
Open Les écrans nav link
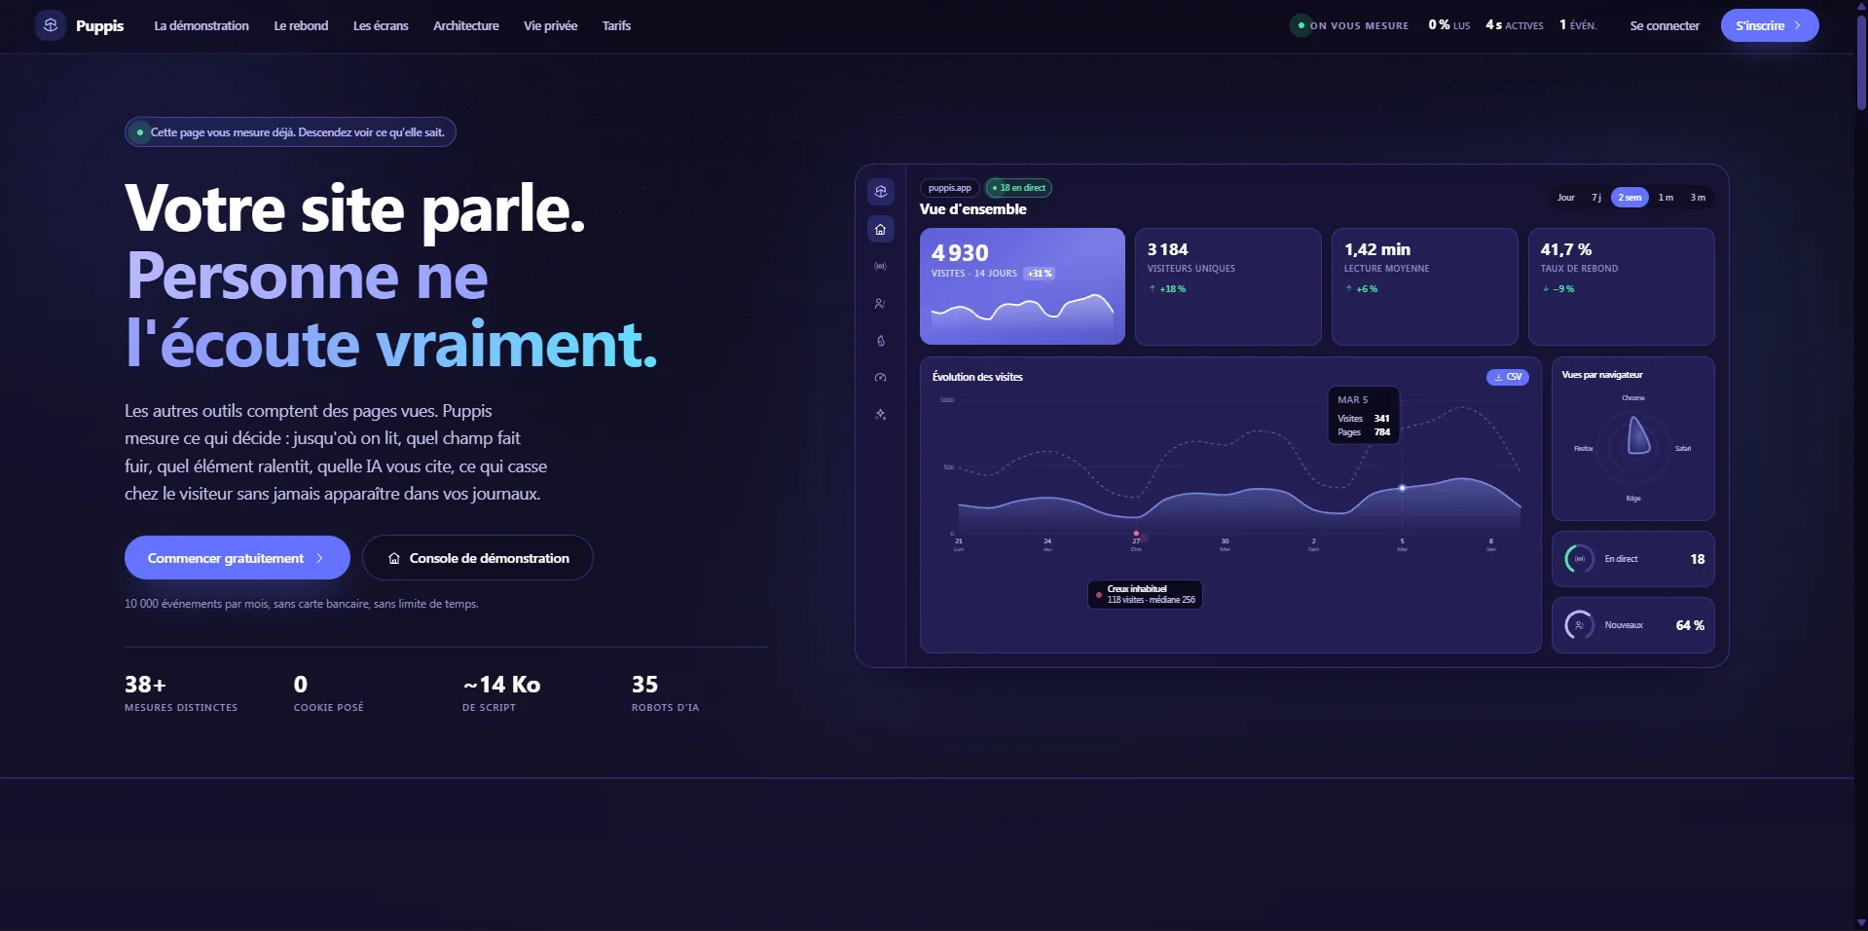(381, 26)
